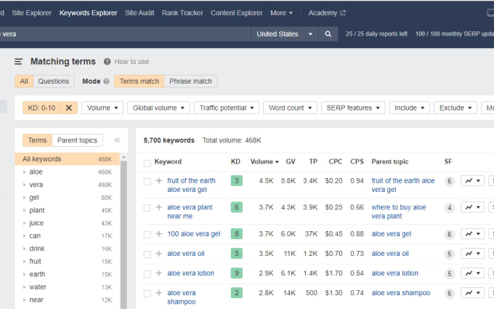Screen dimensions: 494x309
Task: Show SERP features badge 6 for fruit of the earth
Action: (450, 181)
